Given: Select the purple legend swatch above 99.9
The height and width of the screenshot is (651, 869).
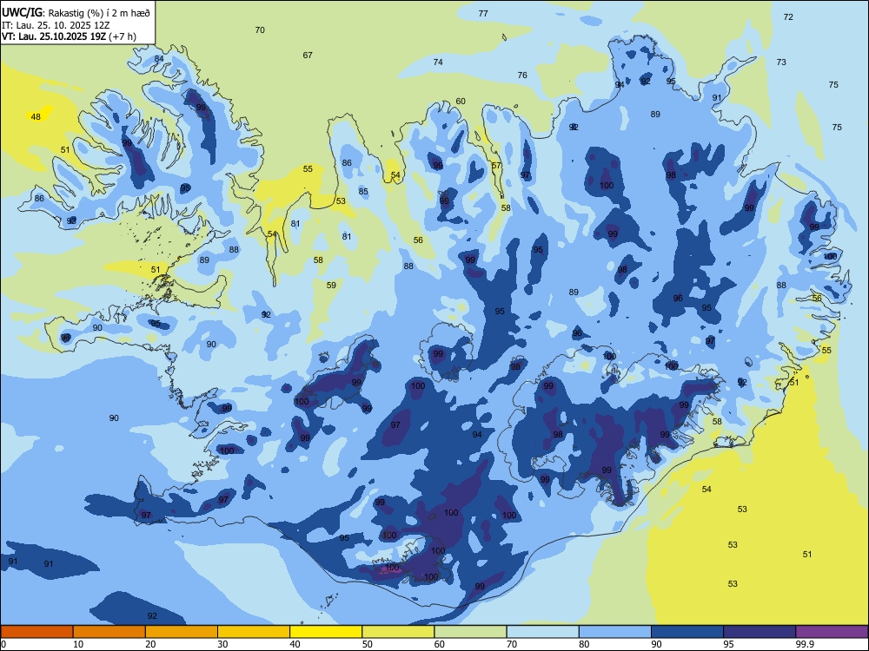Looking at the screenshot, I should pyautogui.click(x=832, y=632).
